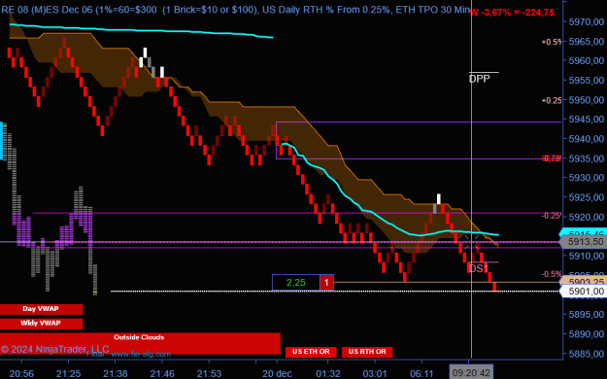The width and height of the screenshot is (607, 379).
Task: Click the 20:56 time axis label
Action: coord(21,373)
